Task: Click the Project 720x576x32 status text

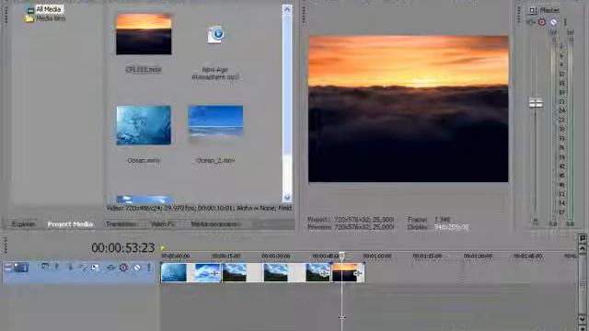Action: pyautogui.click(x=351, y=220)
